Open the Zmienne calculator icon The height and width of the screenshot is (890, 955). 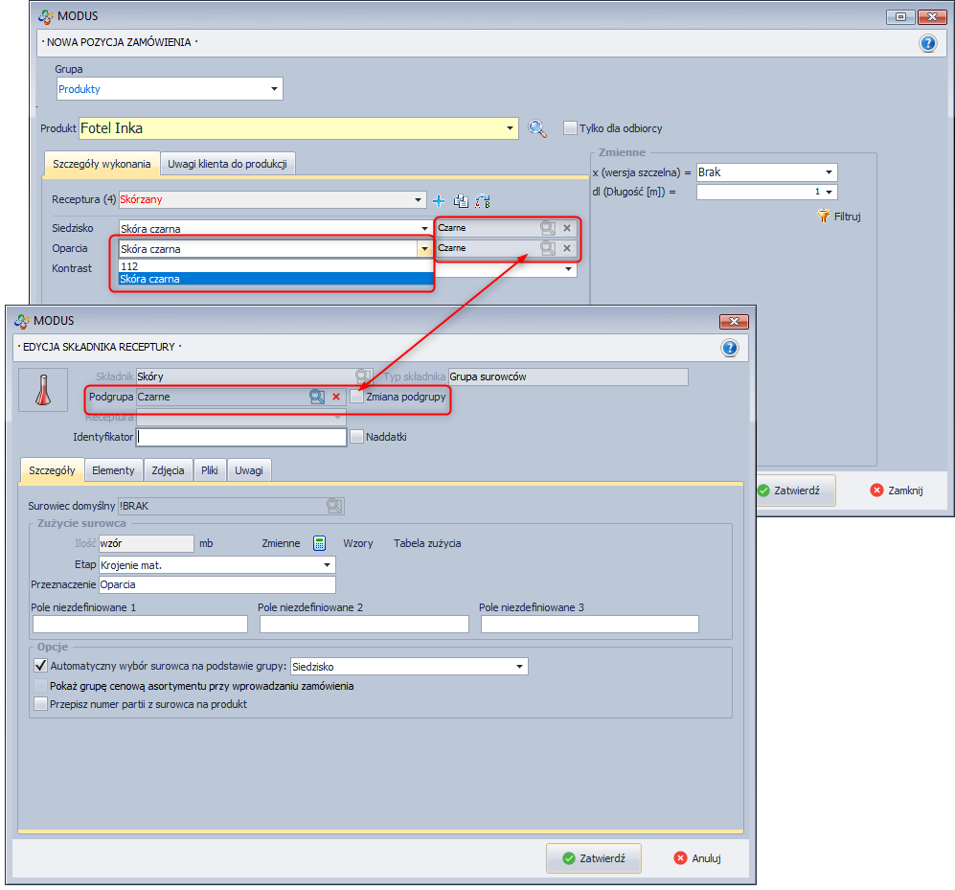[320, 543]
